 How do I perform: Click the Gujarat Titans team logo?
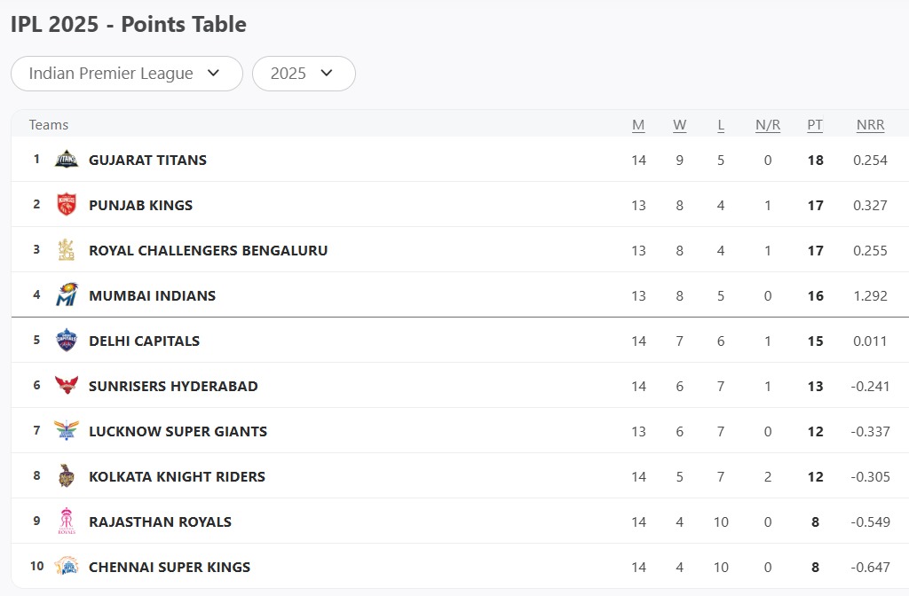(67, 160)
